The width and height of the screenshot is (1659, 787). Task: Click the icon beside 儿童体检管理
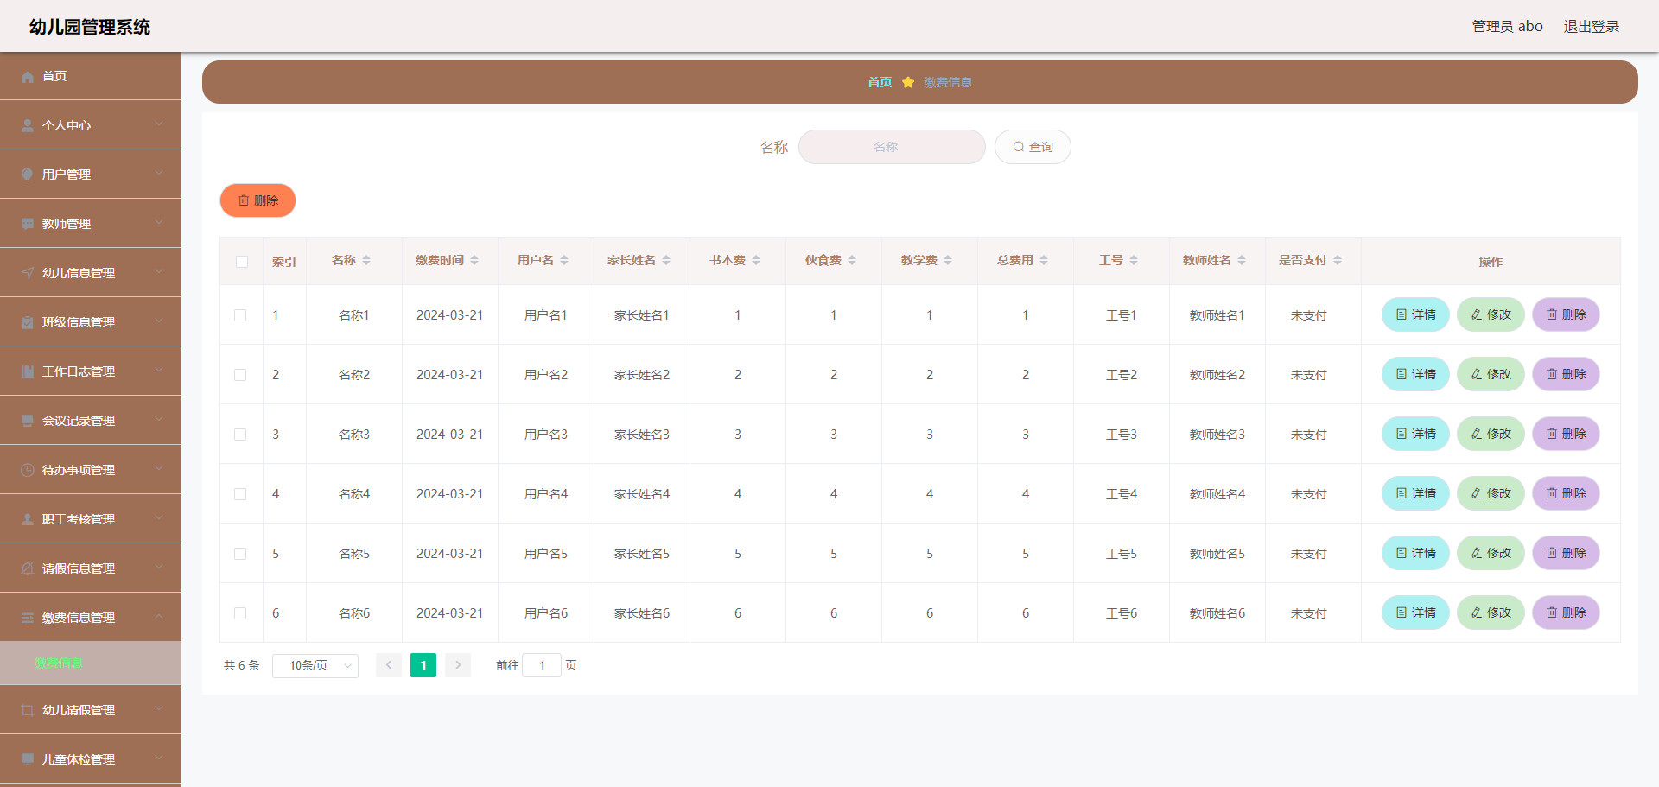(28, 760)
